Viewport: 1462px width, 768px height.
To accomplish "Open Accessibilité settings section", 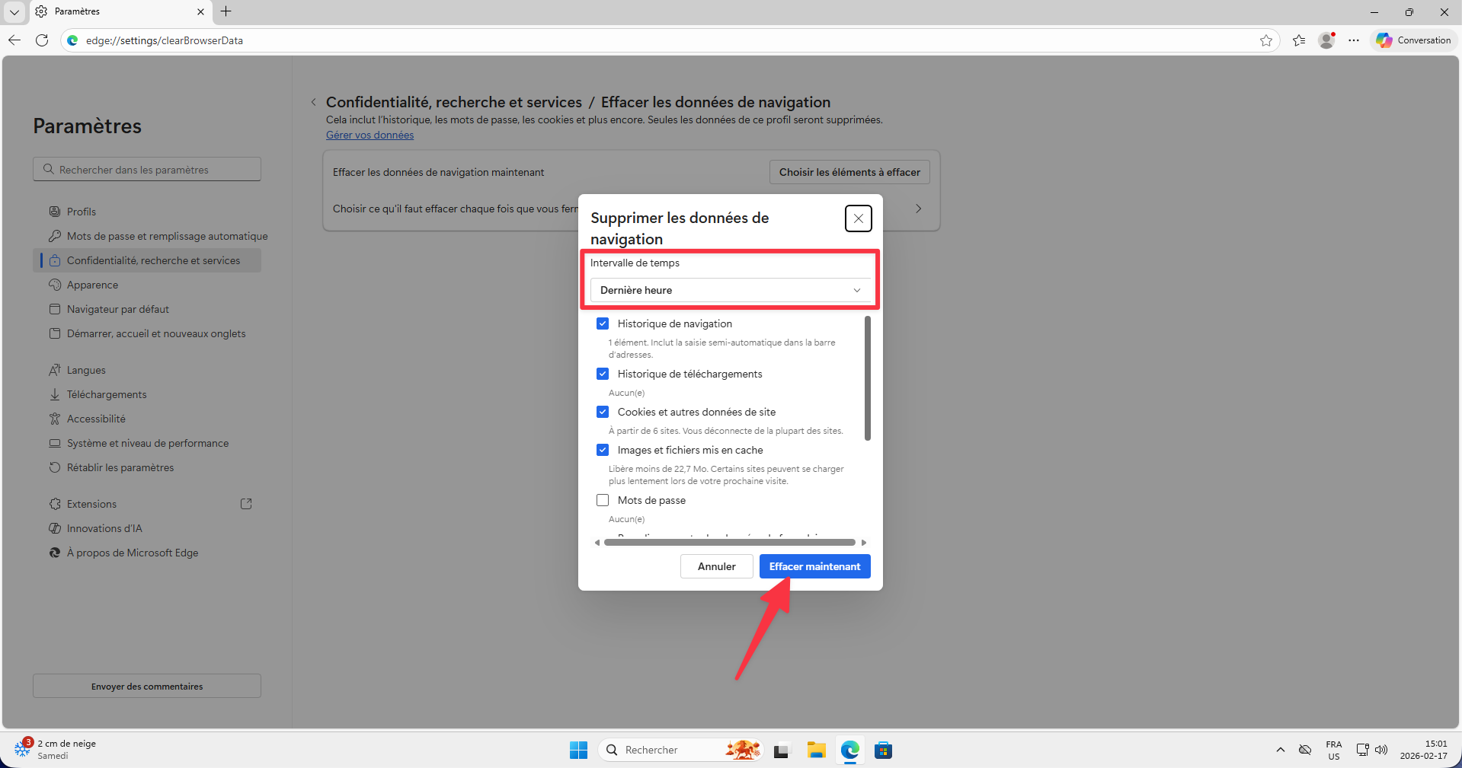I will 147,419.
